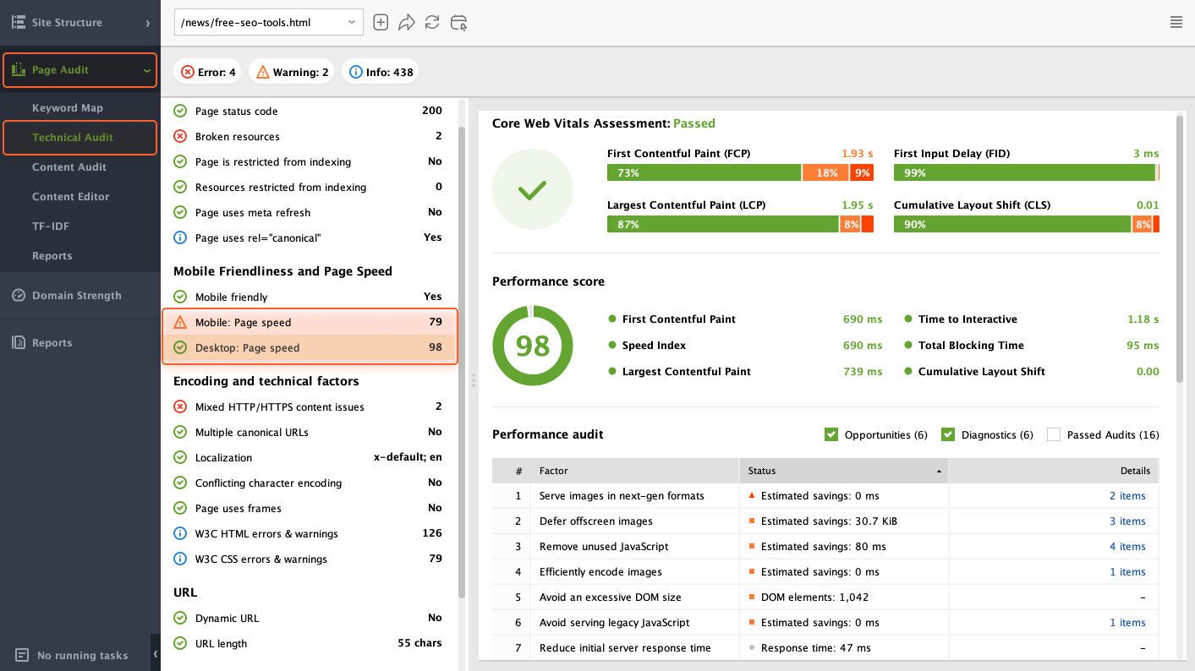The image size is (1195, 671).
Task: Collapse the sidebar using the bottom arrow
Action: tap(156, 654)
